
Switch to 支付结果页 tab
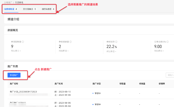click(29, 9)
